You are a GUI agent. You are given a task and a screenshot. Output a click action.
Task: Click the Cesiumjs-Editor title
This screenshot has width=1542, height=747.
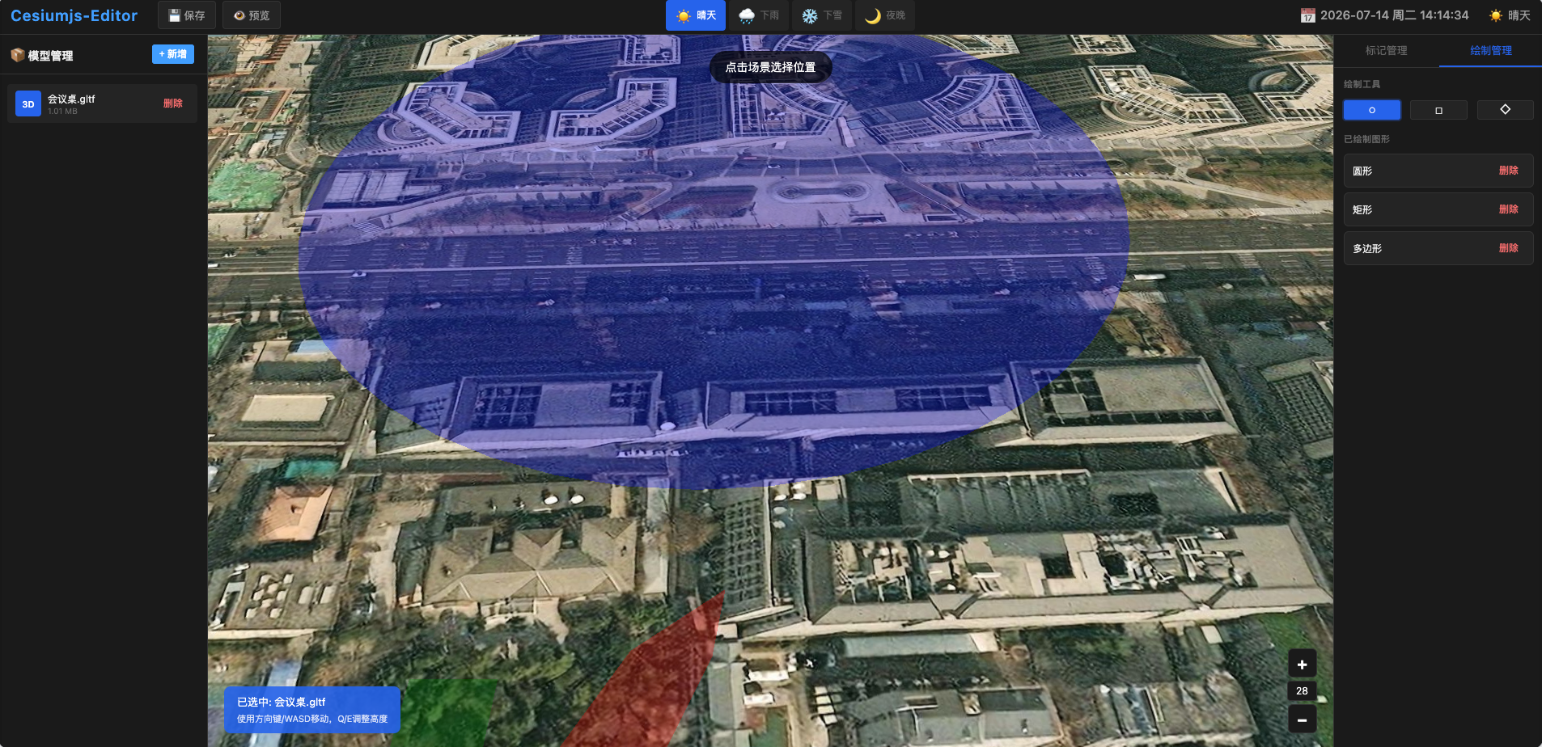coord(74,15)
